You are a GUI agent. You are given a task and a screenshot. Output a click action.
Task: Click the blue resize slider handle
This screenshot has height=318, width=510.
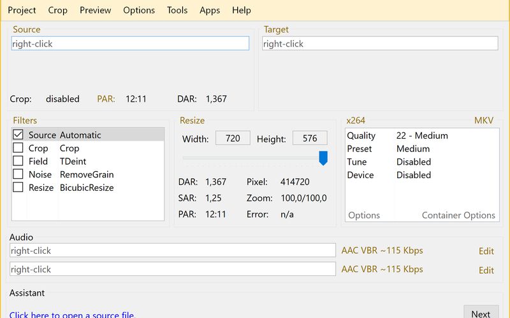(x=323, y=158)
